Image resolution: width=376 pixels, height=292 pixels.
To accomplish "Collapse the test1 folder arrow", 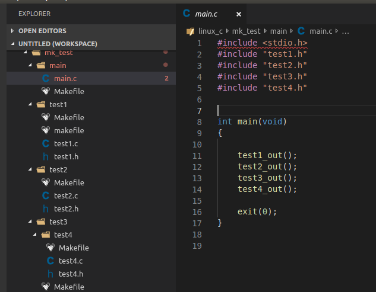I will tap(30, 104).
